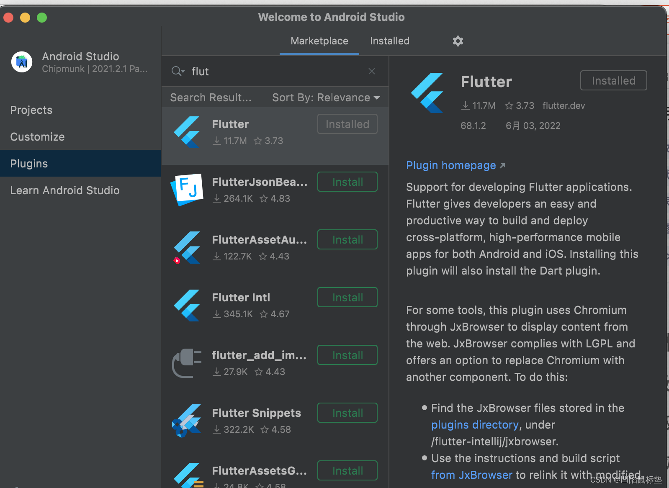Image resolution: width=669 pixels, height=488 pixels.
Task: Install the FlutterAssetsGenerator plugin
Action: click(347, 470)
